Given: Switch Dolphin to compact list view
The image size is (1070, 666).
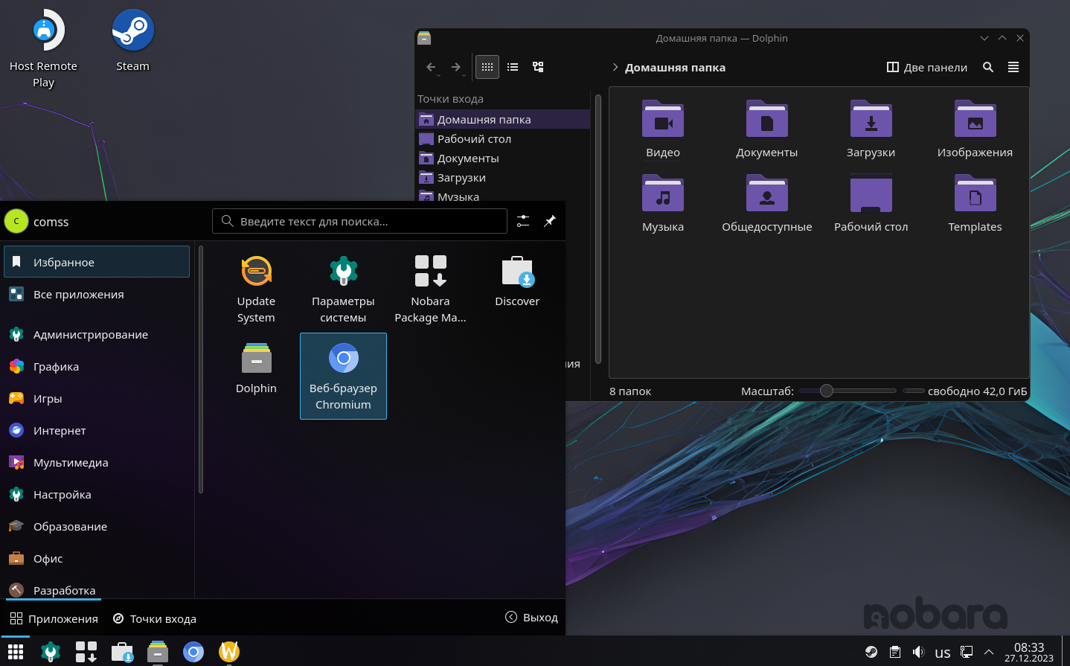Looking at the screenshot, I should [513, 67].
